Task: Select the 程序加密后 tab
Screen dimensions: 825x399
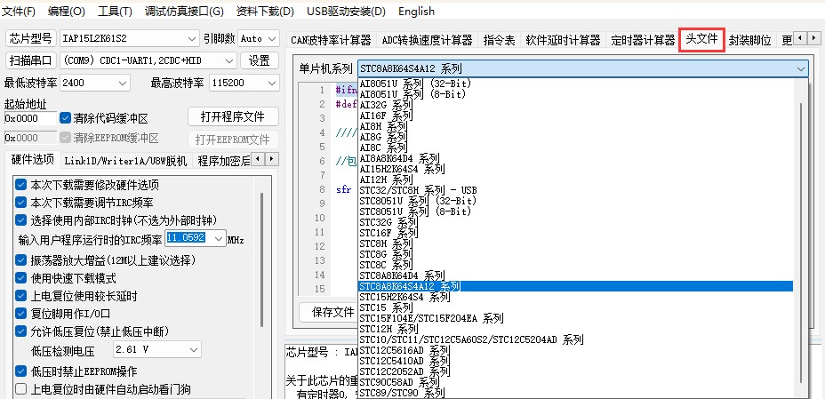Action: (223, 161)
